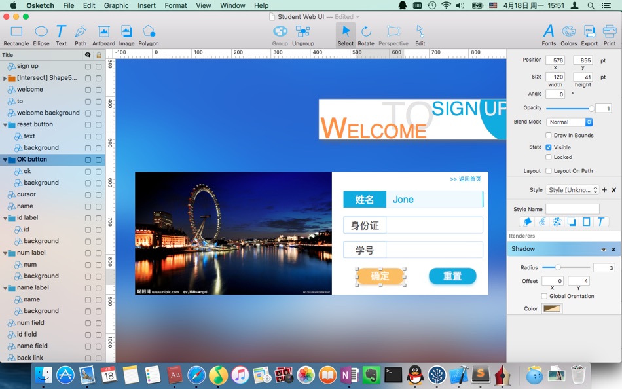Screen dimensions: 622x389
Task: Switch to the Edit tool
Action: (420, 35)
